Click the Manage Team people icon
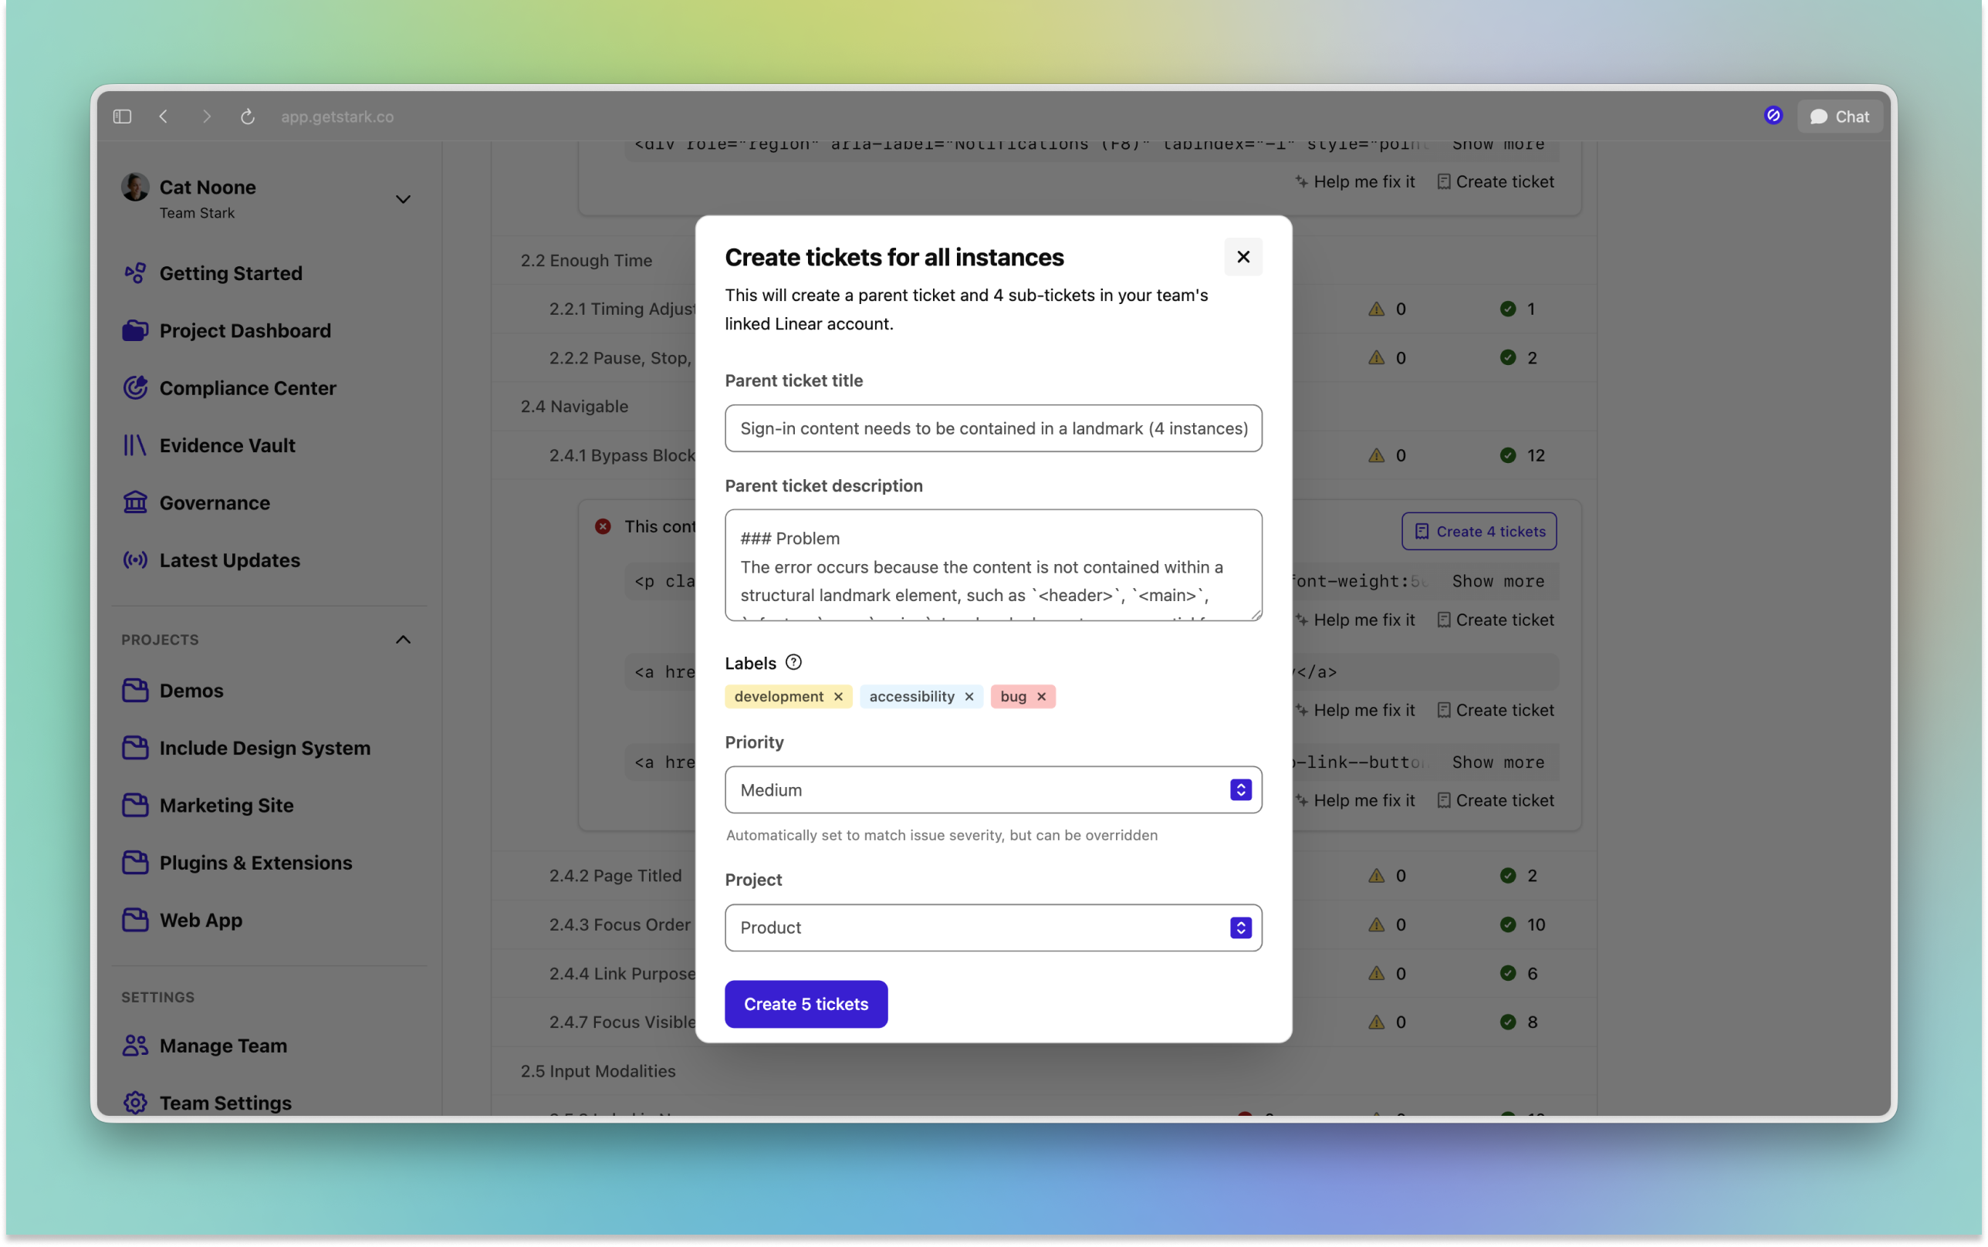1988x1247 pixels. [135, 1046]
